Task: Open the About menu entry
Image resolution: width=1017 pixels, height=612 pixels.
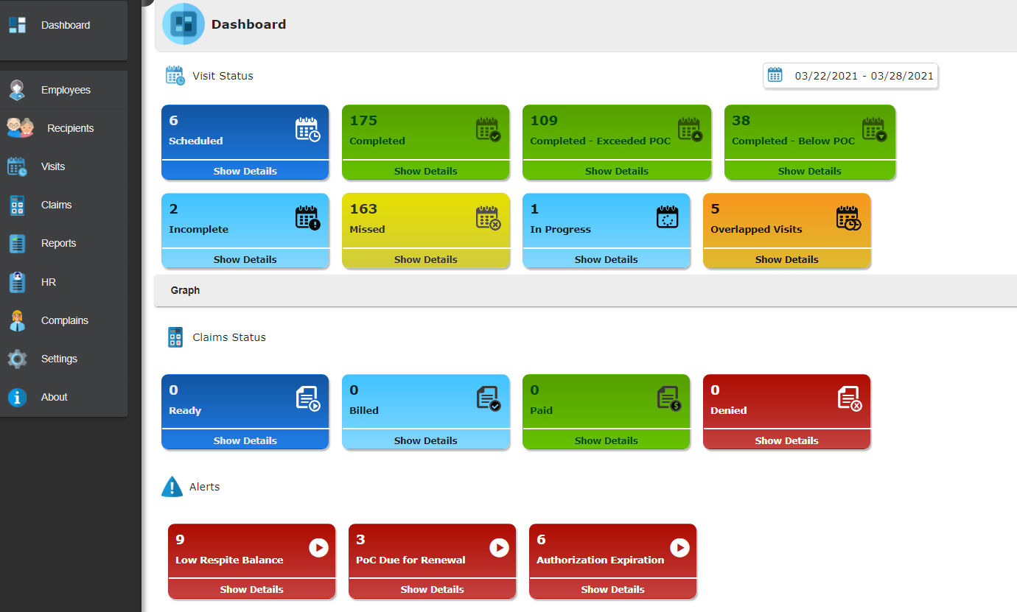Action: [x=54, y=397]
